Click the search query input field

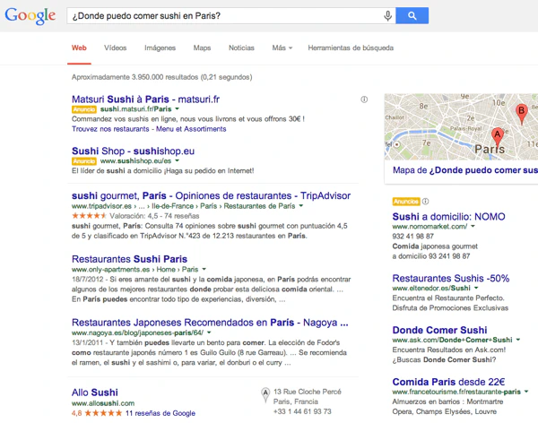point(224,16)
